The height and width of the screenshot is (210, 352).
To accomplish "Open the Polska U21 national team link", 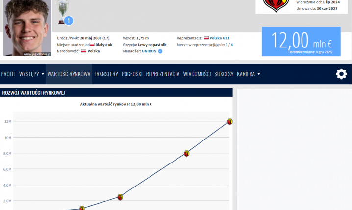I will pyautogui.click(x=220, y=38).
